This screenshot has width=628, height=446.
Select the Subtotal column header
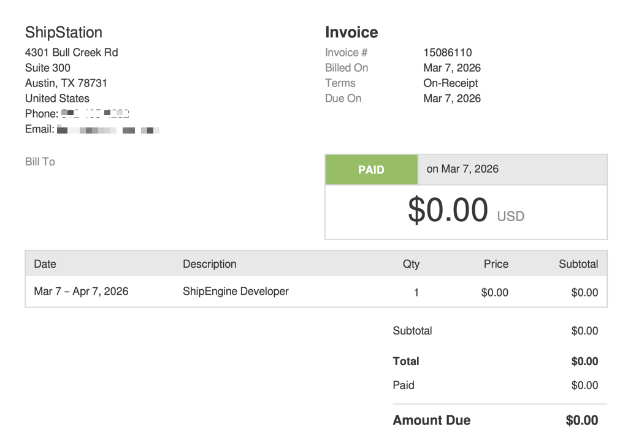coord(578,263)
